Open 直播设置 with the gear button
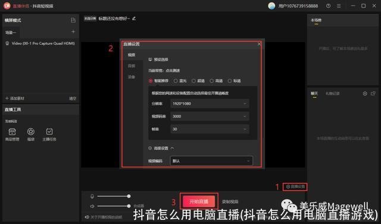This screenshot has width=381, height=224. [x=295, y=187]
